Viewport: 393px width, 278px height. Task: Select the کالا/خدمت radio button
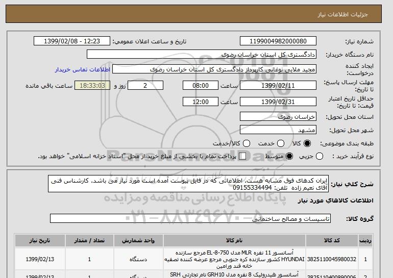pyautogui.click(x=247, y=143)
